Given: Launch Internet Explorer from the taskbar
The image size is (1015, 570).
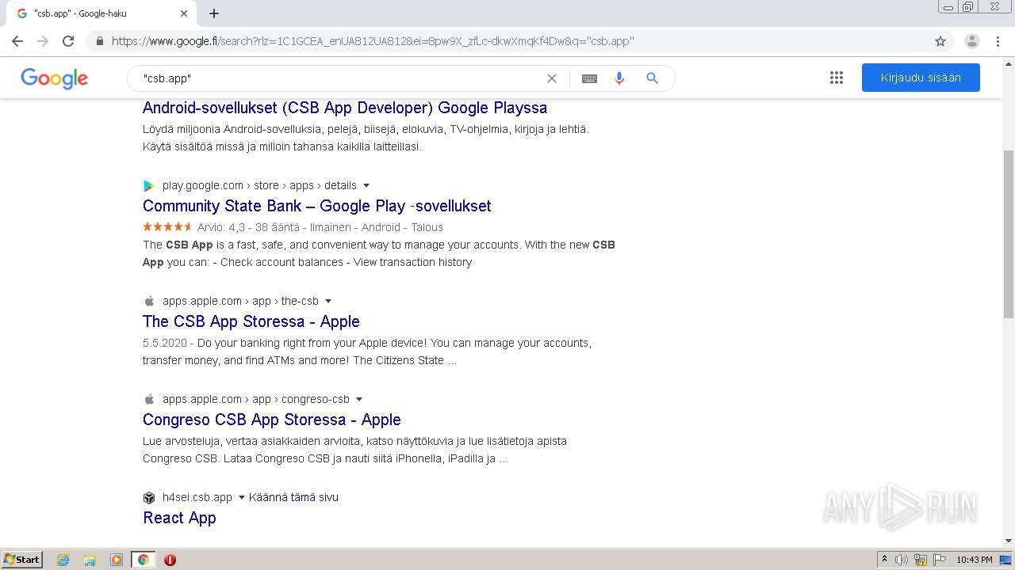Looking at the screenshot, I should coord(63,560).
